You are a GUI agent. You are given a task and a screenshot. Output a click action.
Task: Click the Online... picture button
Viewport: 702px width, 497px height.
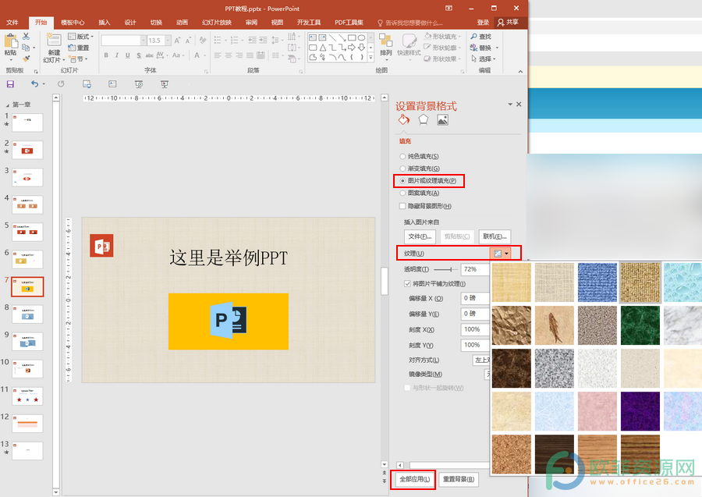pos(495,236)
